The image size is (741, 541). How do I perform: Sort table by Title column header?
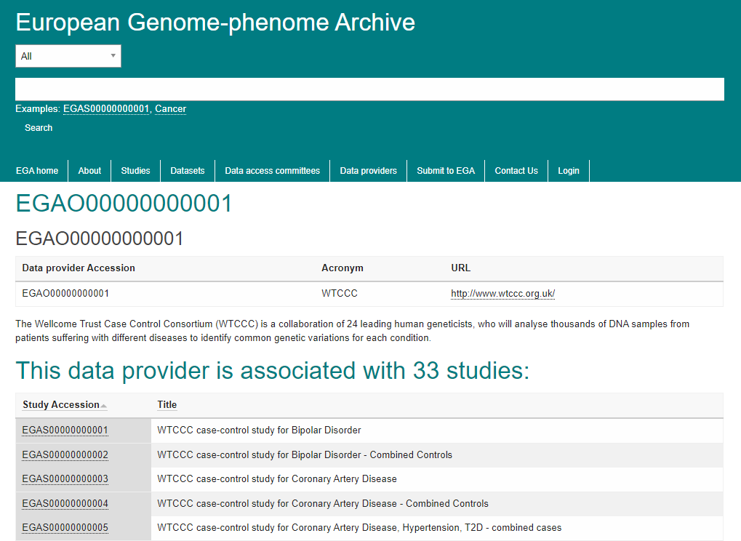click(x=167, y=405)
